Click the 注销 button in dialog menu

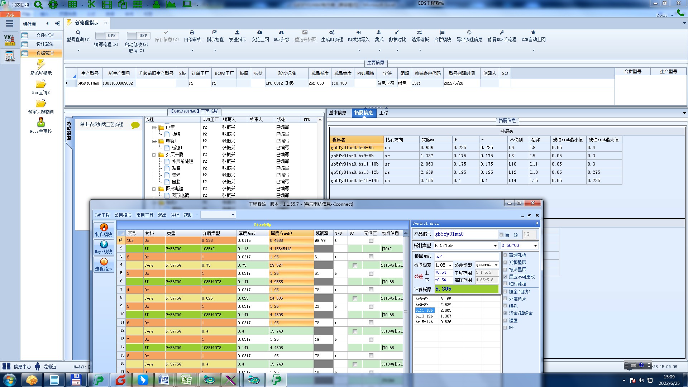coord(175,215)
